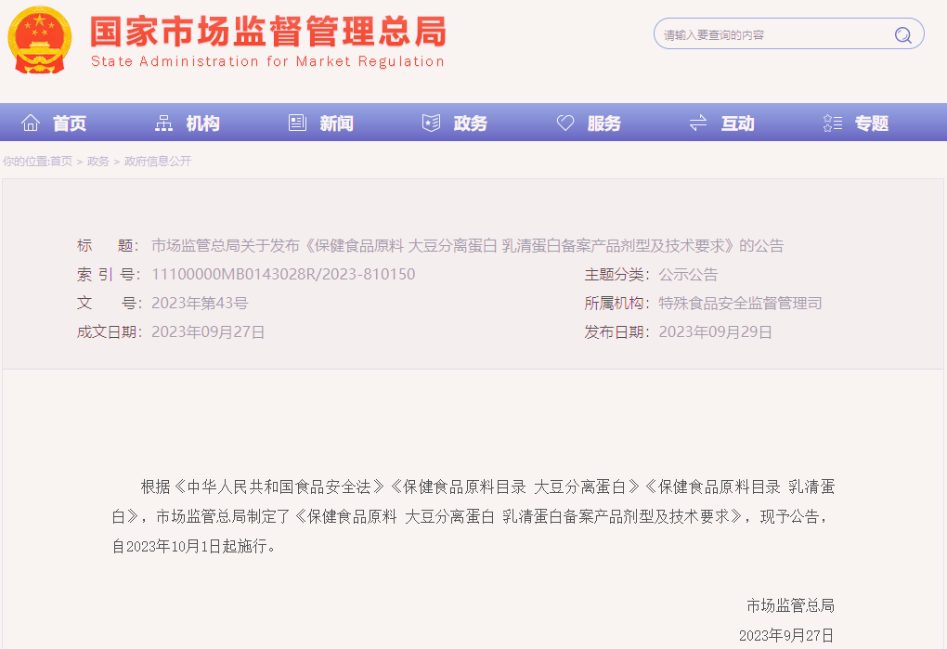Click the topic category 公示公告
This screenshot has height=649, width=947.
pyautogui.click(x=688, y=275)
